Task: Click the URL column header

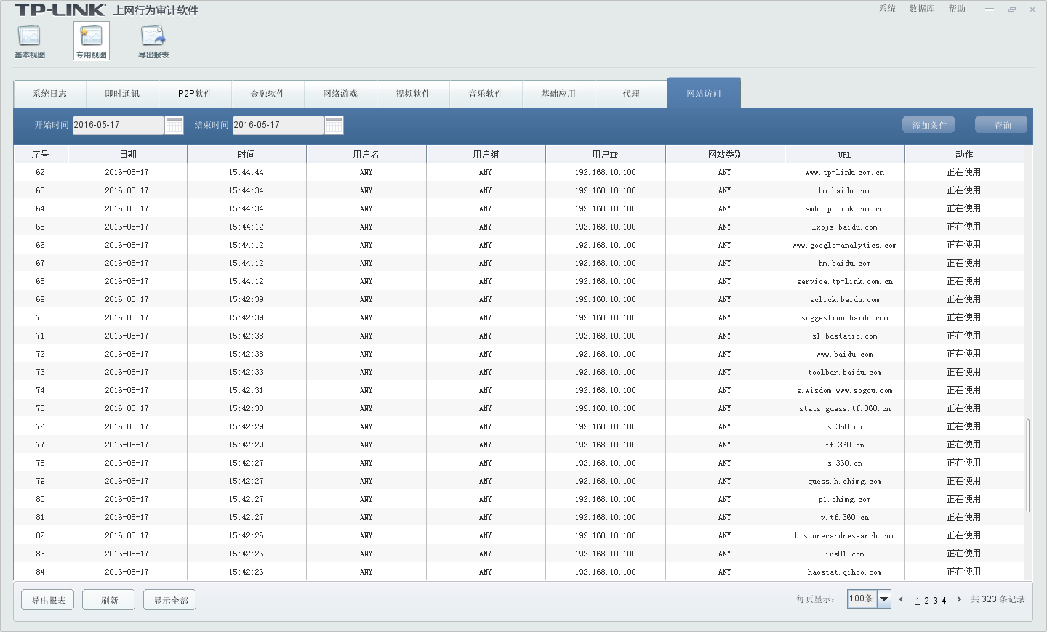Action: pos(845,154)
